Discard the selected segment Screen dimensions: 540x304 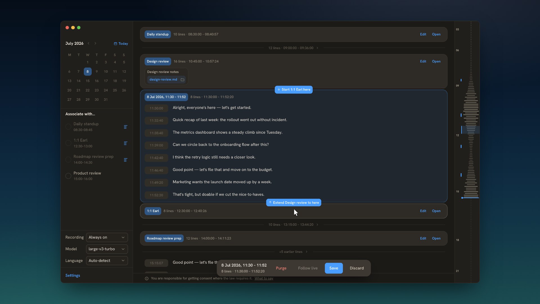tap(357, 268)
